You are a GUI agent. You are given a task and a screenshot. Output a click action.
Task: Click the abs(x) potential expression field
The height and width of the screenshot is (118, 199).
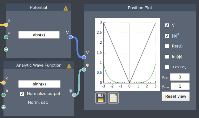(x=39, y=35)
